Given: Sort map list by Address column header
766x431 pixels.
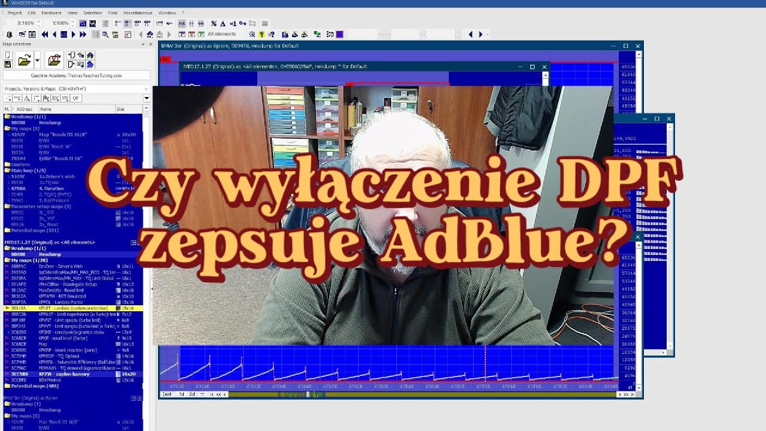Looking at the screenshot, I should point(24,109).
